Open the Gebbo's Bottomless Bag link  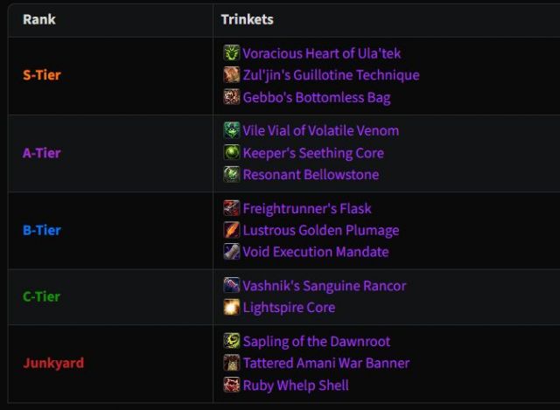(317, 98)
